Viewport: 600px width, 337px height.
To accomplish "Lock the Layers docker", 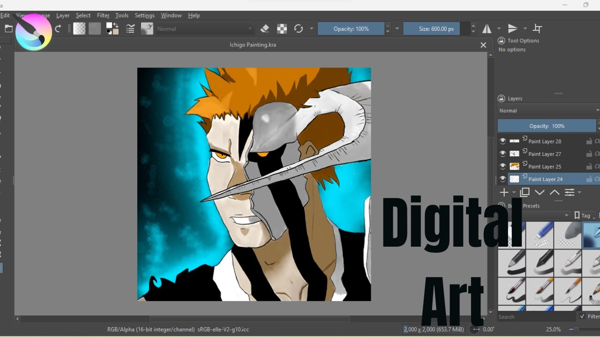I will coord(501,99).
